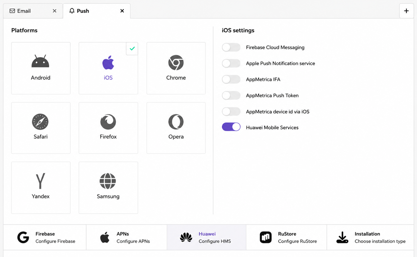Screen dimensions: 417x257
Task: Select the Samsung globe icon
Action: coord(108,181)
